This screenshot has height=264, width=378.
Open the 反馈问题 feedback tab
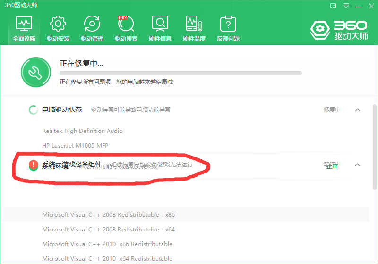(x=228, y=29)
